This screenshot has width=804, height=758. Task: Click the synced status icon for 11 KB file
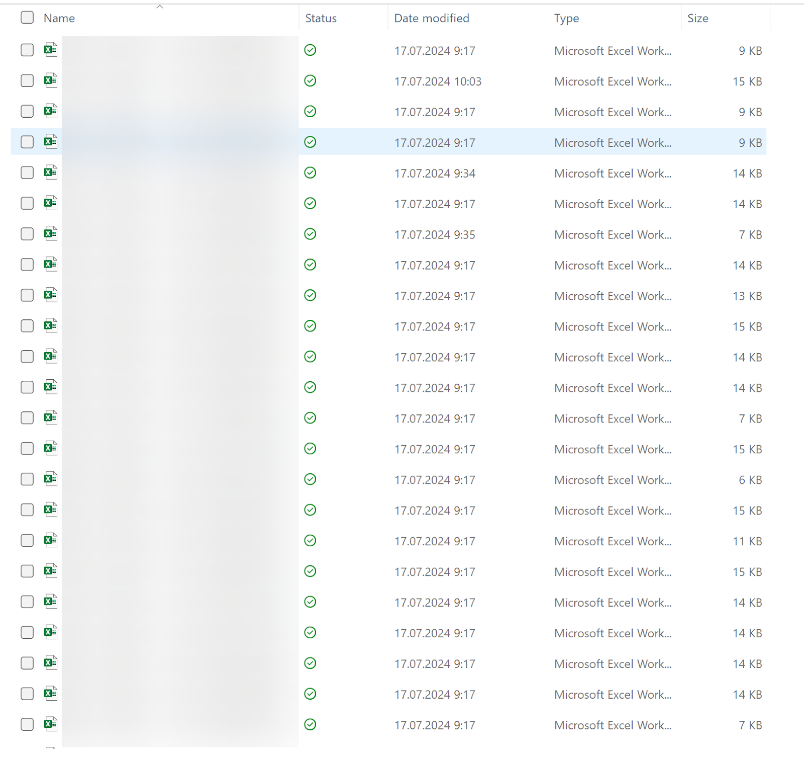(311, 541)
